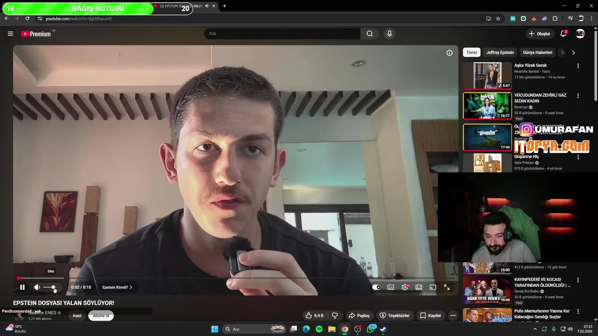This screenshot has height=336, width=598.
Task: Adjust the video volume slider
Action: click(50, 287)
